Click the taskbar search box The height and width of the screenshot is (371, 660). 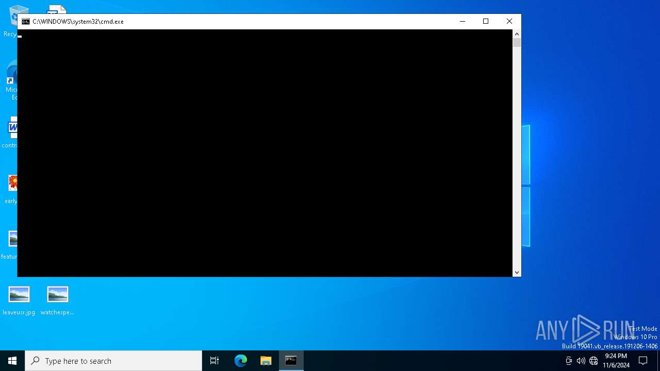(x=113, y=361)
